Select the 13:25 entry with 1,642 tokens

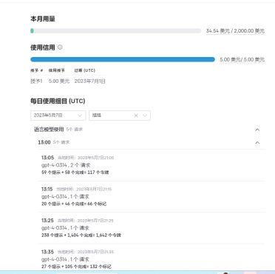point(151,228)
